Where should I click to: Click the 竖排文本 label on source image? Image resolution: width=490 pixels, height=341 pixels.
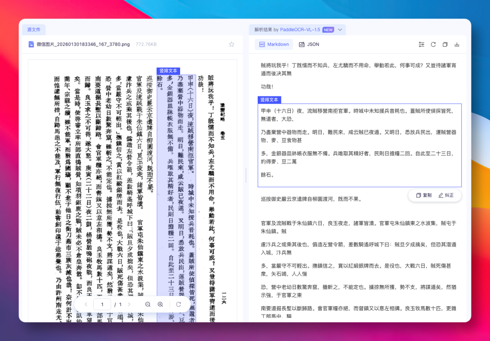point(168,71)
